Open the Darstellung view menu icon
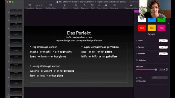This screenshot has width=175, height=98. (x=30, y=5)
